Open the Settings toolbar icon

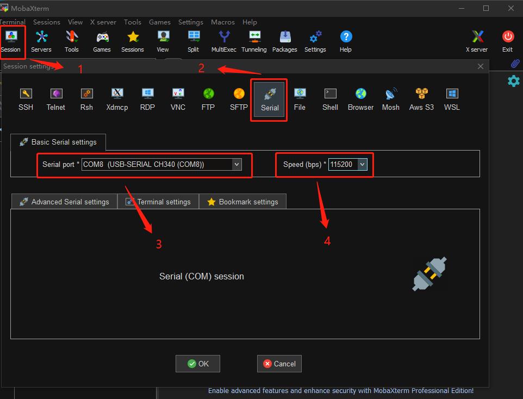(315, 42)
